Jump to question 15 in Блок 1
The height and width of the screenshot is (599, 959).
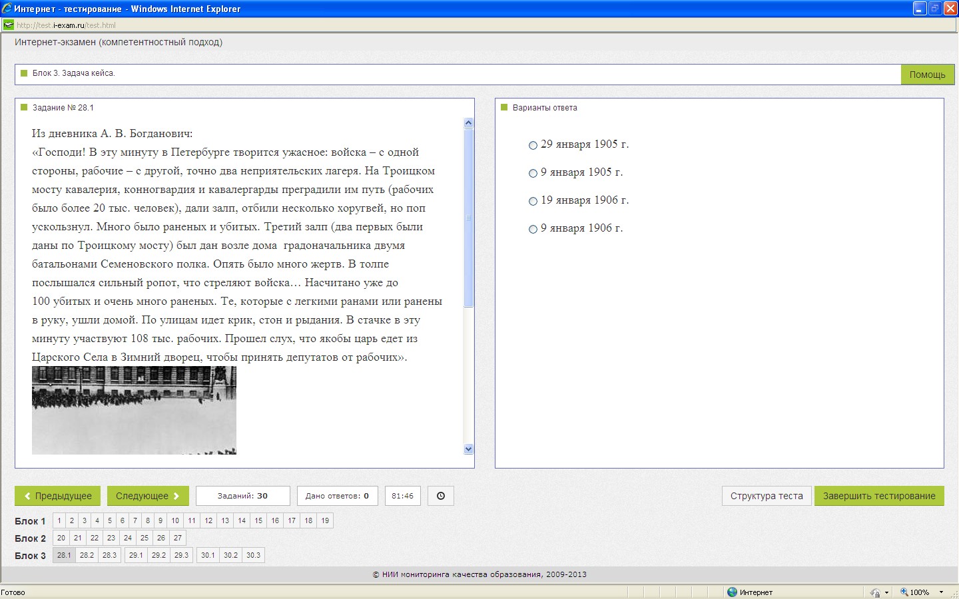[258, 520]
